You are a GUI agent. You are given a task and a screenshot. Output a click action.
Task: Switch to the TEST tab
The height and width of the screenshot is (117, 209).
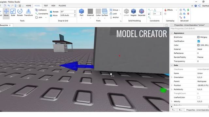coord(46,6)
